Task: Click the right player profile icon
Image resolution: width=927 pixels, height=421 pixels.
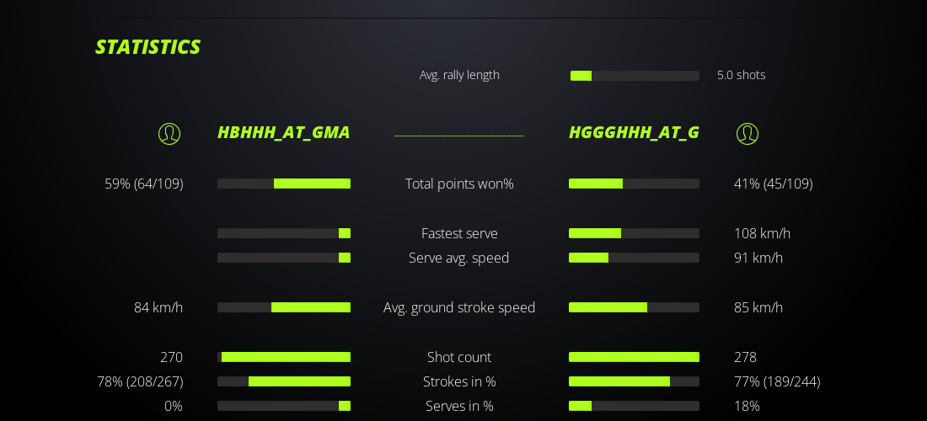Action: 747,133
